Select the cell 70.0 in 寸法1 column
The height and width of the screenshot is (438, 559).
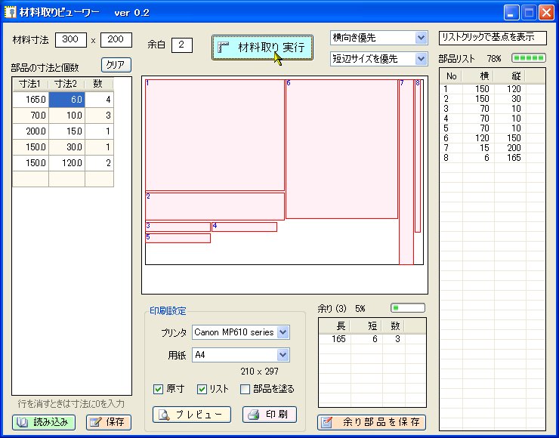[31, 116]
